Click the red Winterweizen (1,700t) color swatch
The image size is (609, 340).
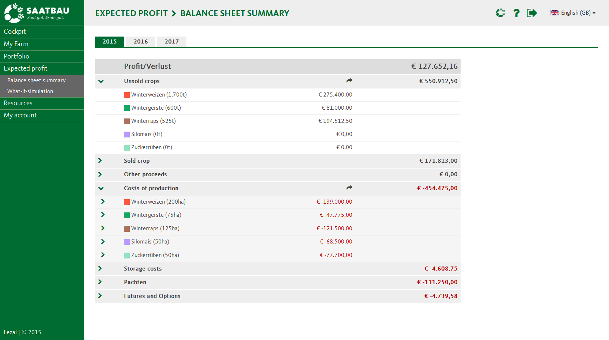[127, 95]
